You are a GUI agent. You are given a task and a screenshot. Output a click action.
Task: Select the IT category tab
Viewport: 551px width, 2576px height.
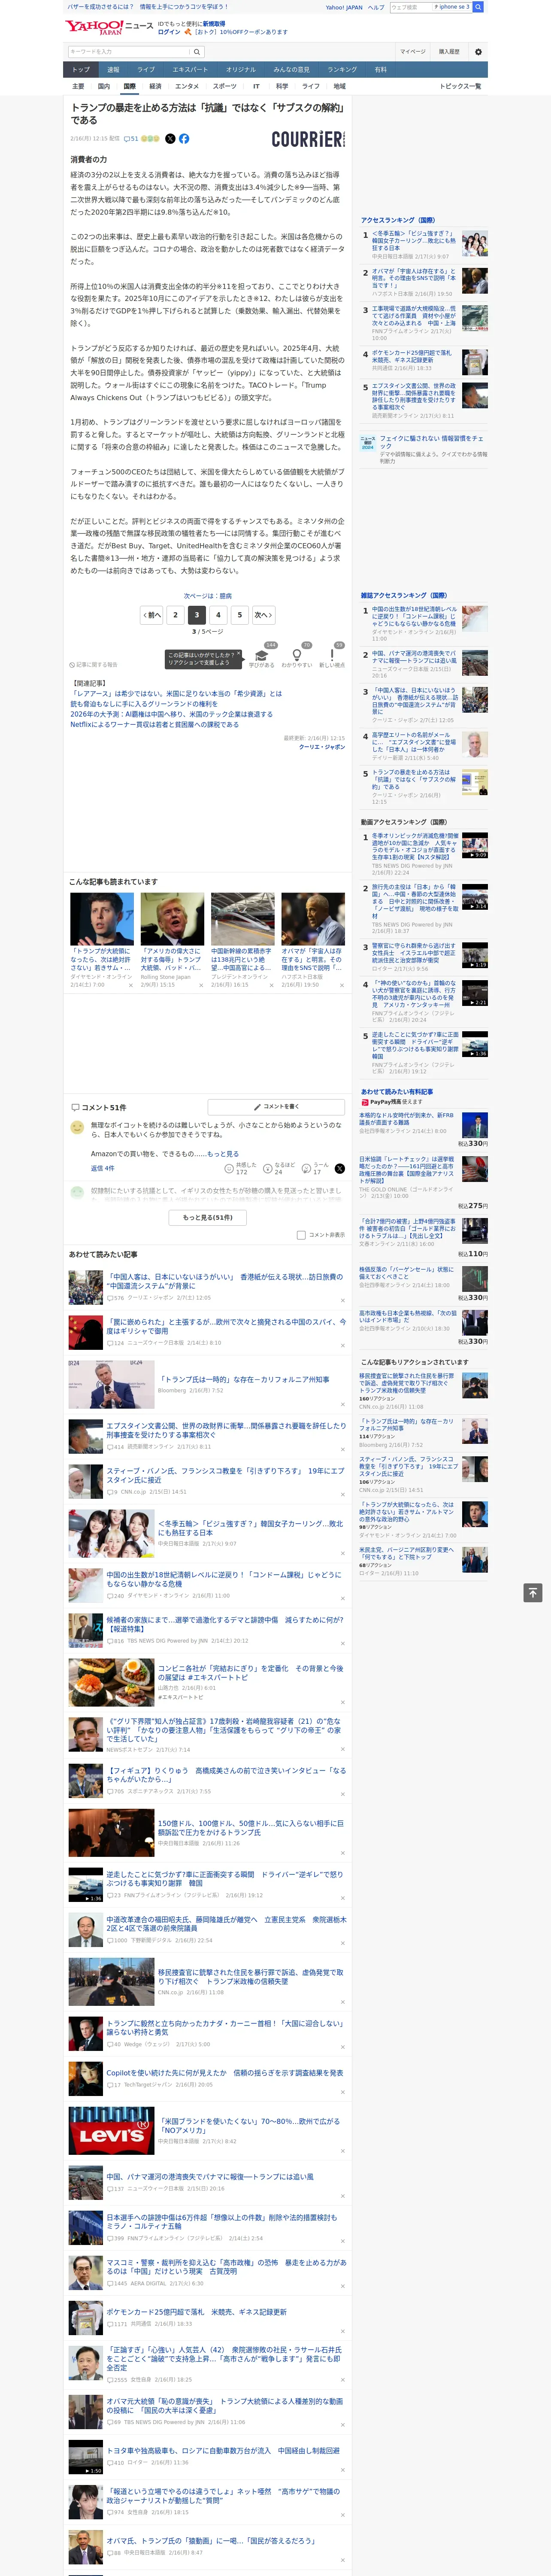click(256, 86)
